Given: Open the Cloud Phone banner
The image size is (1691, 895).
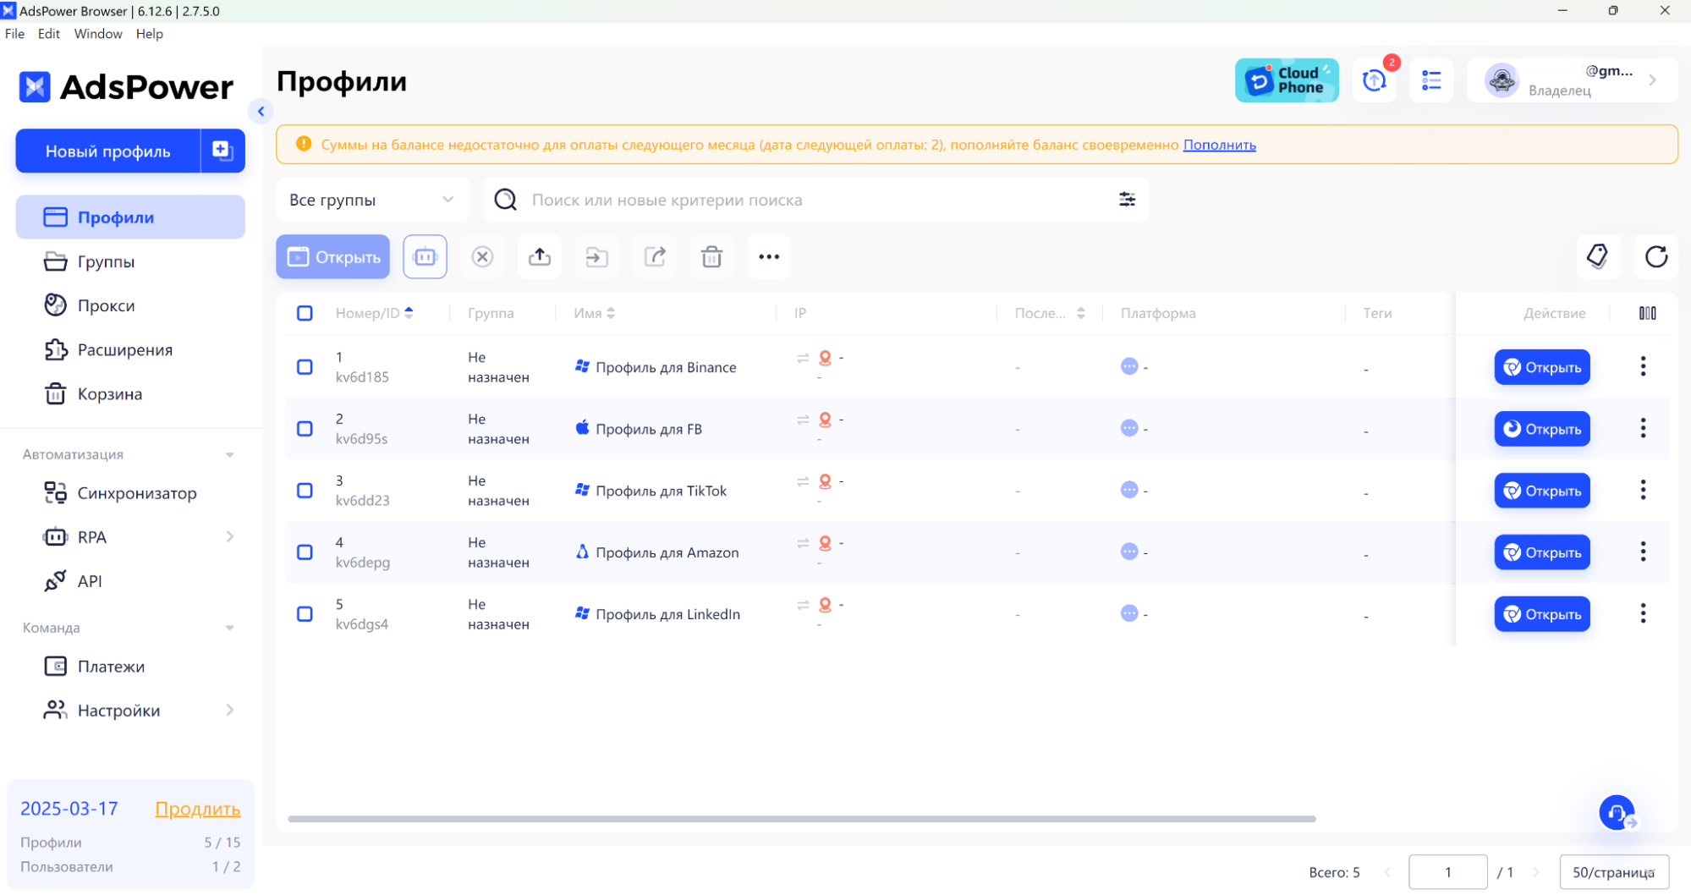Looking at the screenshot, I should pos(1286,80).
